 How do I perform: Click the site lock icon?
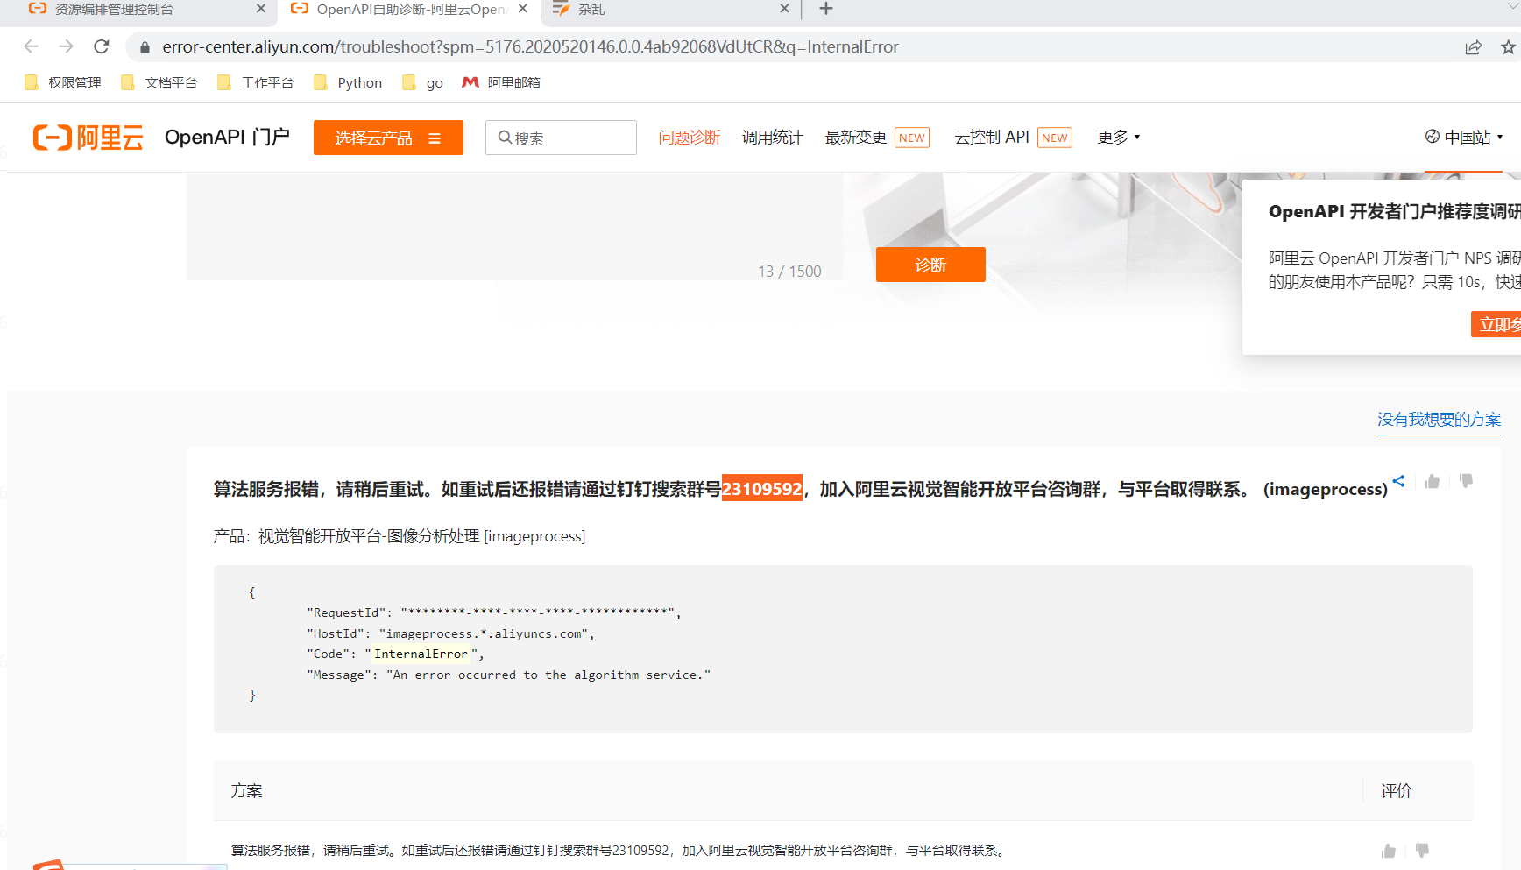click(x=145, y=47)
